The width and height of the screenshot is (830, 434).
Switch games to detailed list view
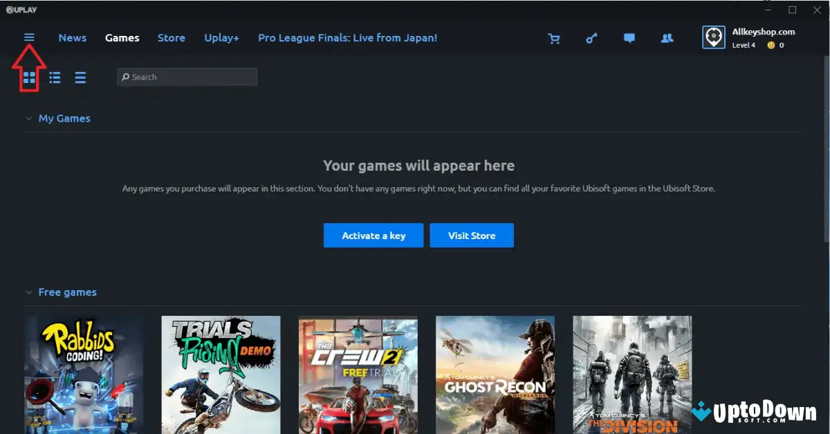(x=55, y=77)
